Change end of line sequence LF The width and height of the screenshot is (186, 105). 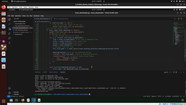coord(163,96)
